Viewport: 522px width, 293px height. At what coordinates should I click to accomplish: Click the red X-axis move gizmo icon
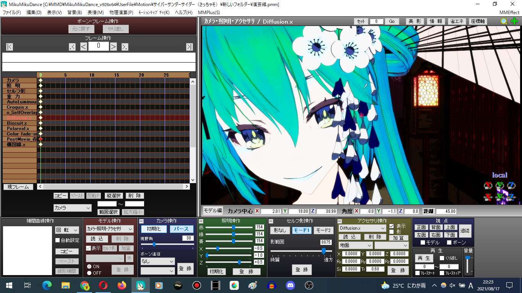[488, 197]
